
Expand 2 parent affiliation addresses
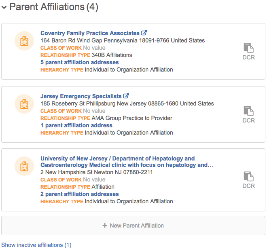click(x=80, y=194)
